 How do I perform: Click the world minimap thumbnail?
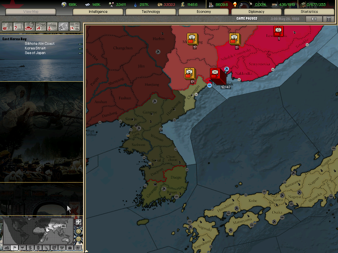[38, 231]
